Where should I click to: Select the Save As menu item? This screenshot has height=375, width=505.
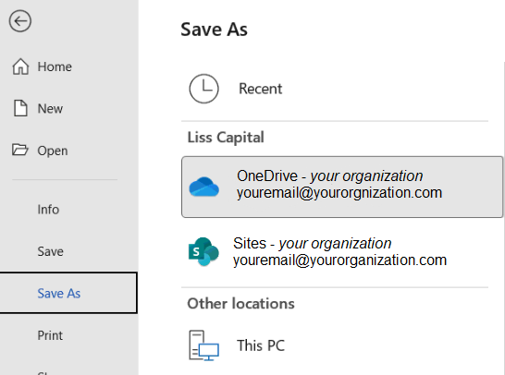tap(68, 293)
